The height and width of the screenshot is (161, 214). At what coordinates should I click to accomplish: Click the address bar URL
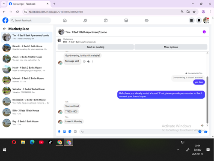tap(56, 12)
